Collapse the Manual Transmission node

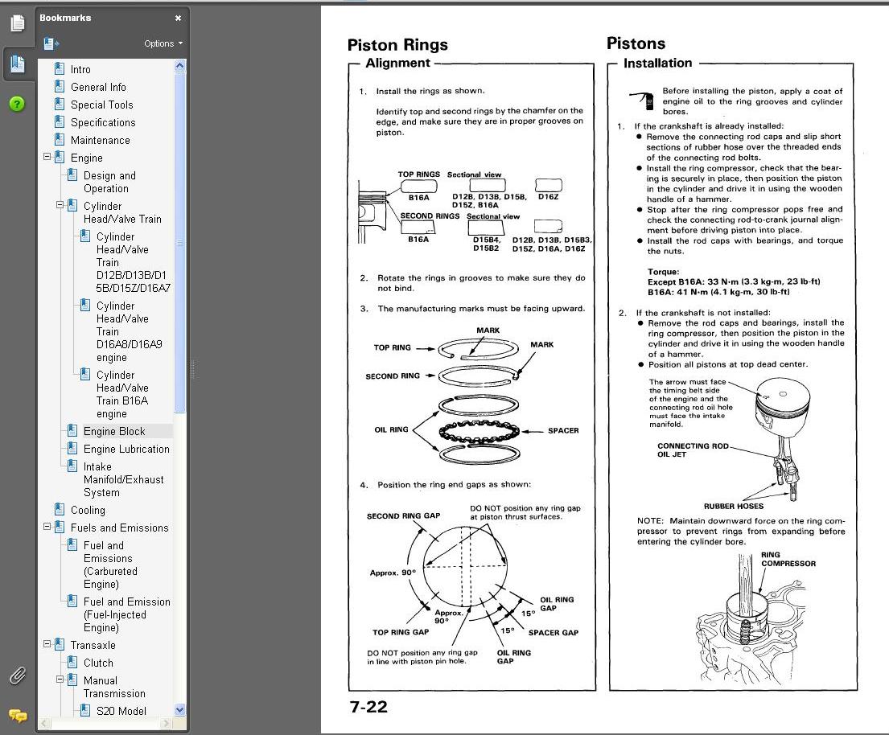60,680
